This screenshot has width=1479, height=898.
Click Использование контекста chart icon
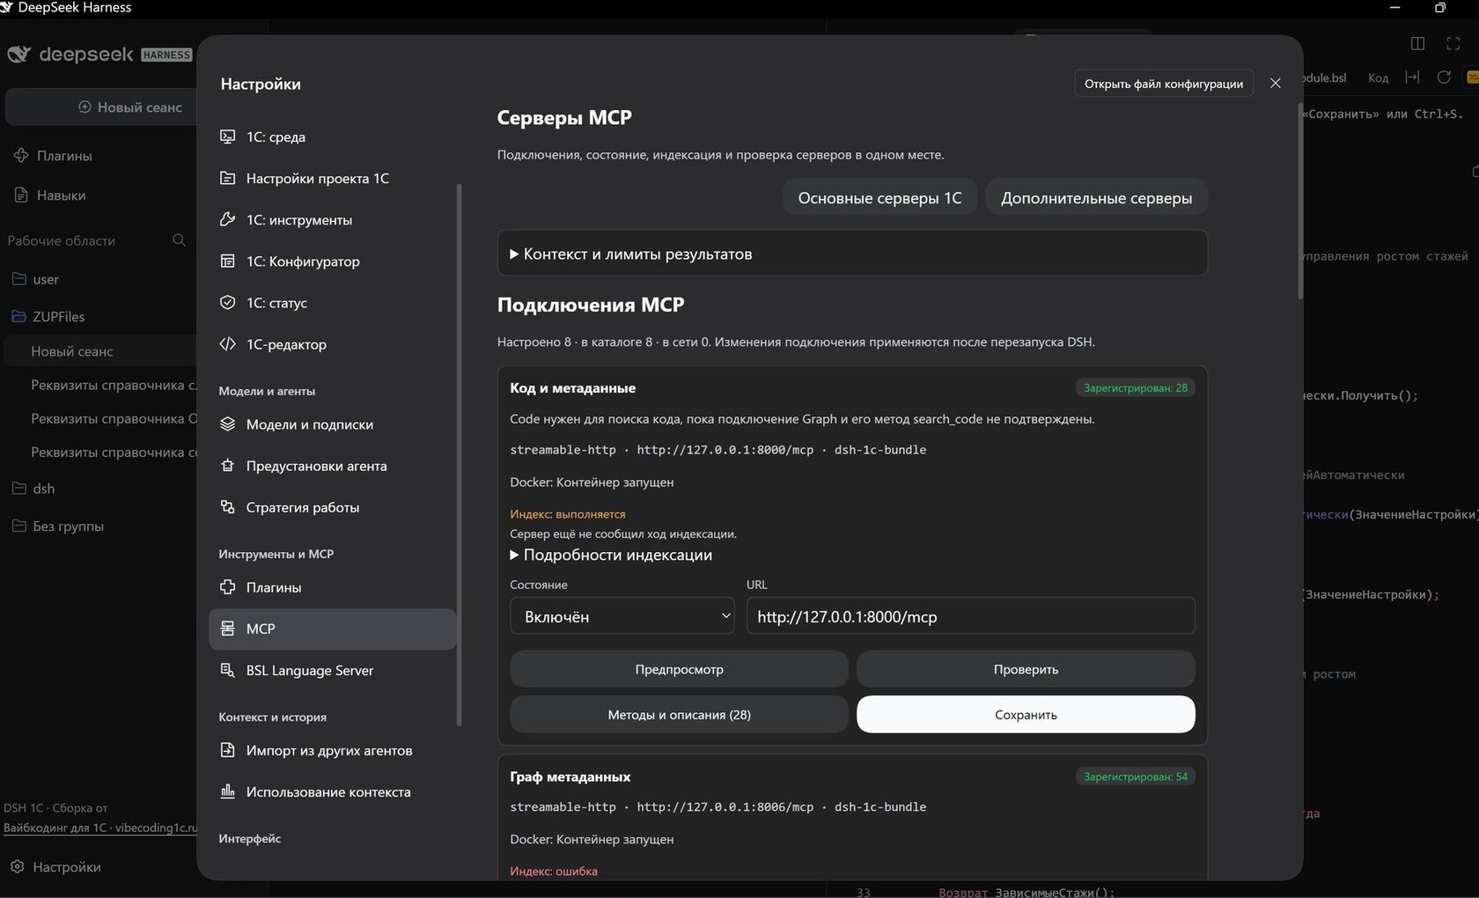pyautogui.click(x=227, y=791)
